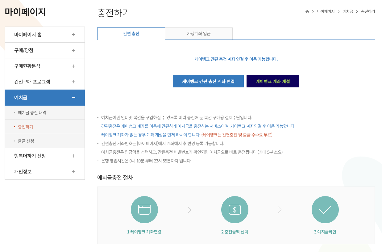The width and height of the screenshot is (382, 252).
Task: Collapse 예치금 minus icon
Action: 74,98
